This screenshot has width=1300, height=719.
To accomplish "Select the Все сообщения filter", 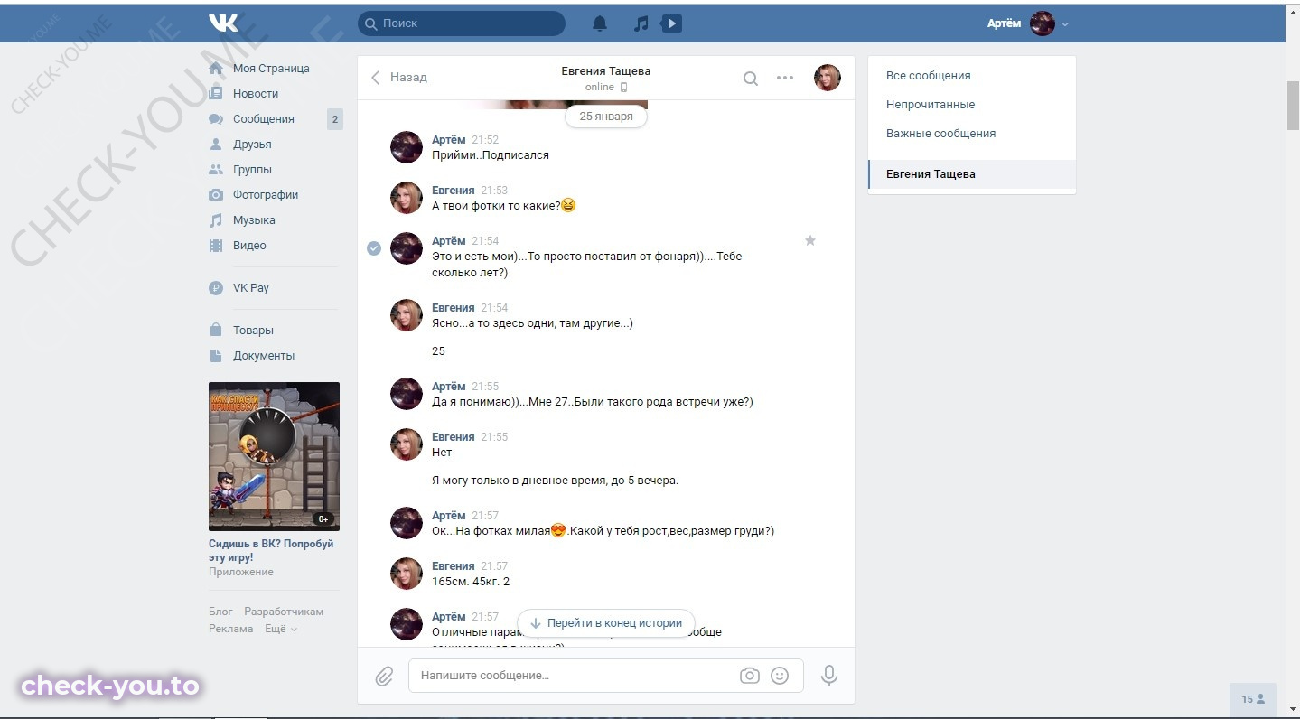I will point(971,76).
